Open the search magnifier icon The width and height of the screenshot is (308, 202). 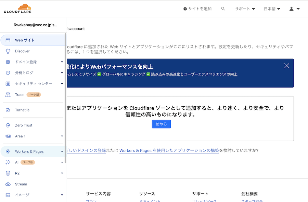(x=223, y=9)
